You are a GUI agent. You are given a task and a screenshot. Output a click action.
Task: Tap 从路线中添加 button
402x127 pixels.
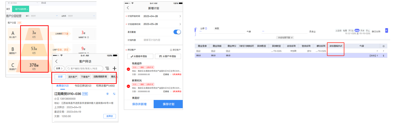(x=140, y=56)
